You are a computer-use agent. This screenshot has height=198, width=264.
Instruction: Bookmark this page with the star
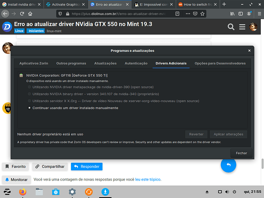(x=203, y=13)
